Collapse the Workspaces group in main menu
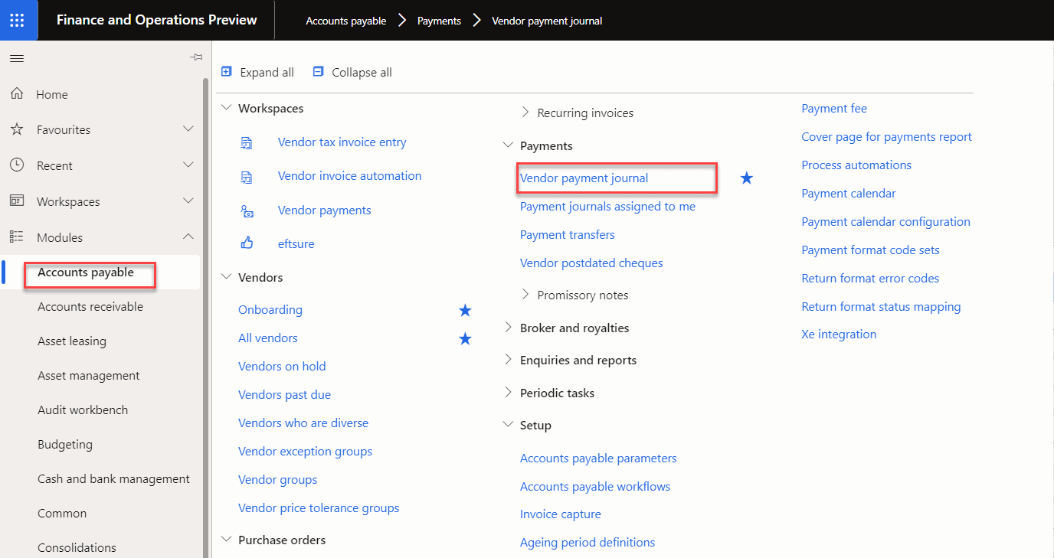Viewport: 1054px width, 558px height. (x=226, y=108)
